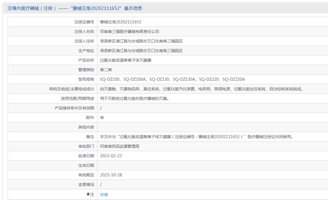Select the 注册人住所 label
The height and width of the screenshot is (200, 328).
click(84, 41)
